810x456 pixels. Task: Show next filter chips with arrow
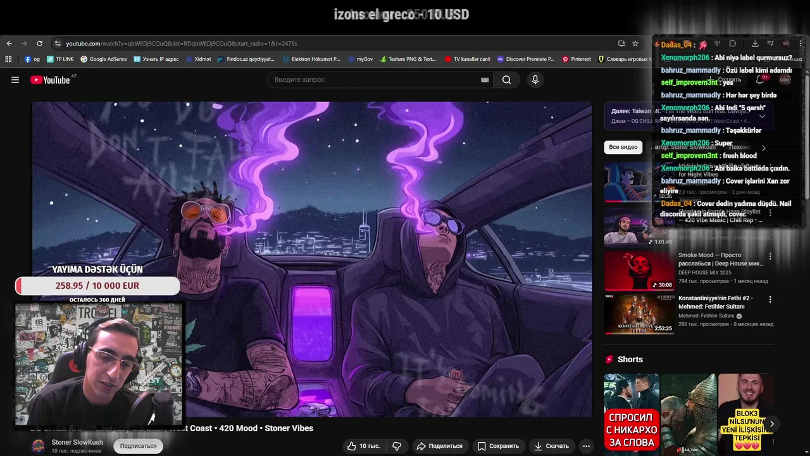tap(763, 148)
